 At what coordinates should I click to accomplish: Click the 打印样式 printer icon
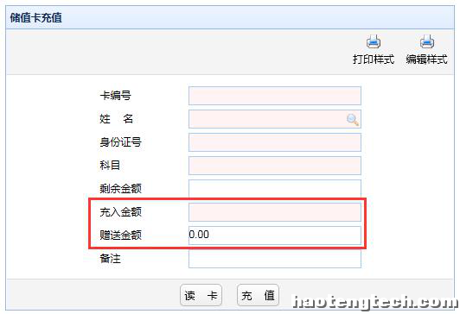(x=374, y=41)
